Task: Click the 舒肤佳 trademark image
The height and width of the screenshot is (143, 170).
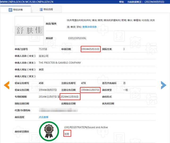Action: (x=29, y=31)
